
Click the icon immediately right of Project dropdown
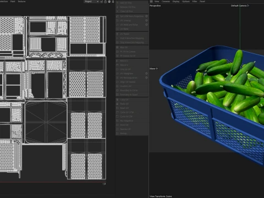click(x=102, y=2)
